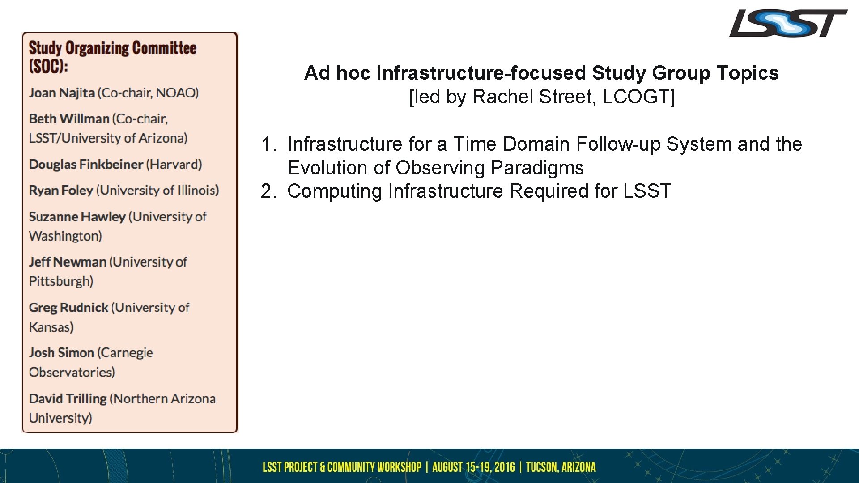859x483 pixels.
Task: Click the led by Rachel Street subtitle
Action: point(541,97)
